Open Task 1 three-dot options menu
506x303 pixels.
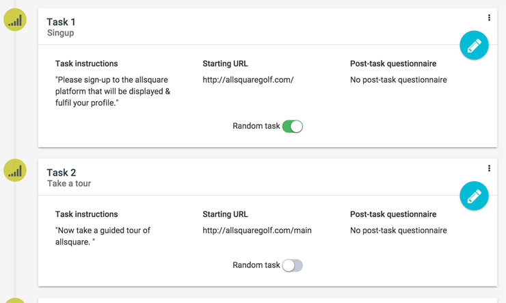point(489,18)
